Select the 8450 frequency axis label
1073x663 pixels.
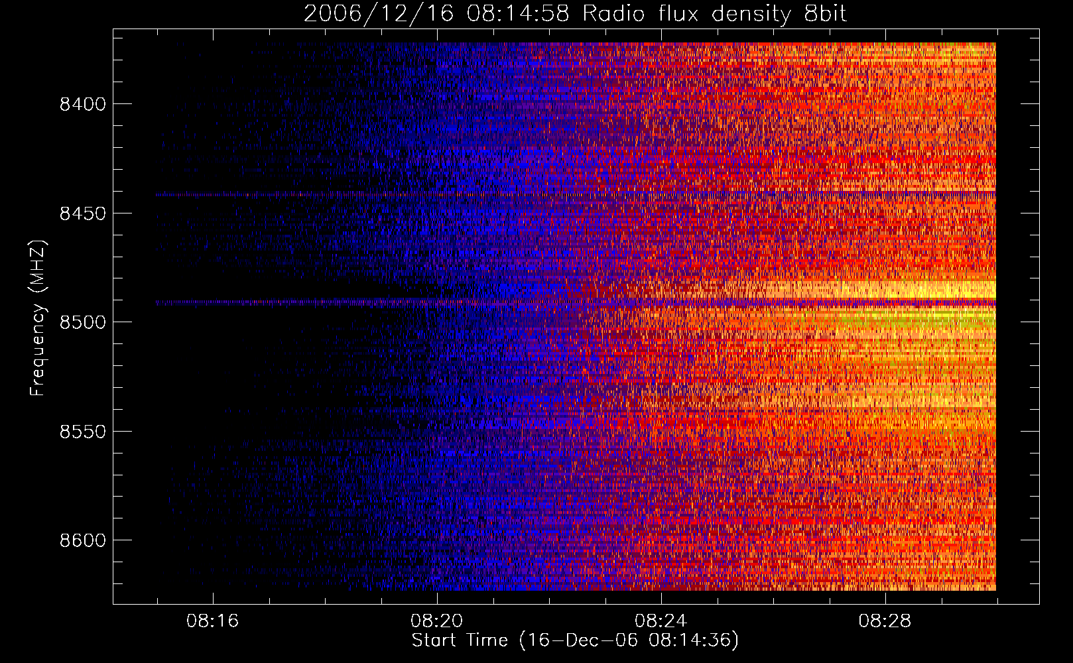coord(83,213)
